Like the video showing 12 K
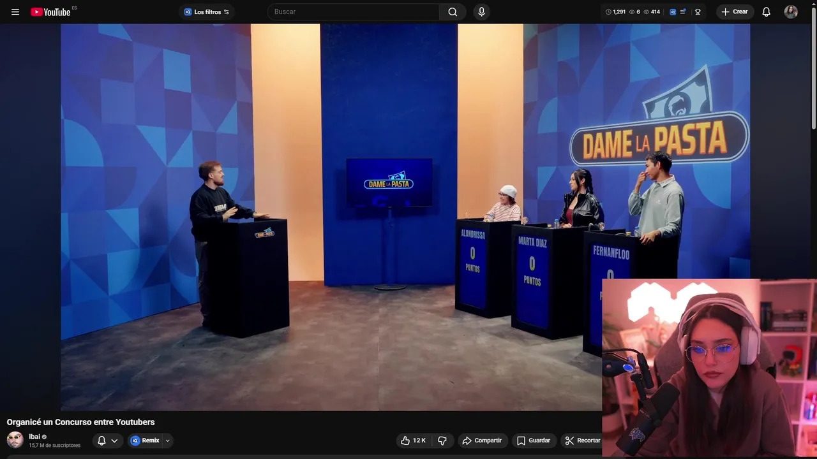 413,441
